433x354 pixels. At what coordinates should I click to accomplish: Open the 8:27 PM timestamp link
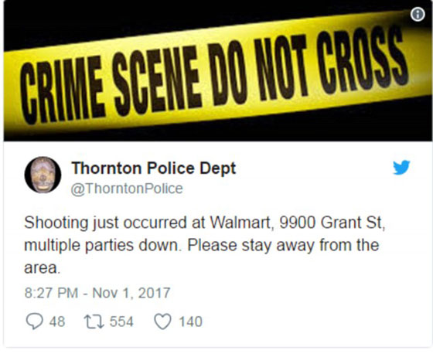pyautogui.click(x=51, y=293)
